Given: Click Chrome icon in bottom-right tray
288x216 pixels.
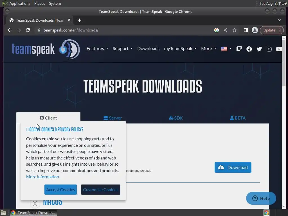Looking at the screenshot, I should click(x=266, y=213).
